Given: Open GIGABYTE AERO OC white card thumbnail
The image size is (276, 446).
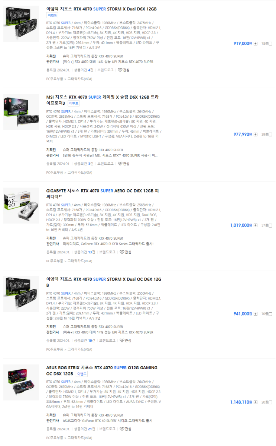Looking at the screenshot, I should [x=21, y=206].
